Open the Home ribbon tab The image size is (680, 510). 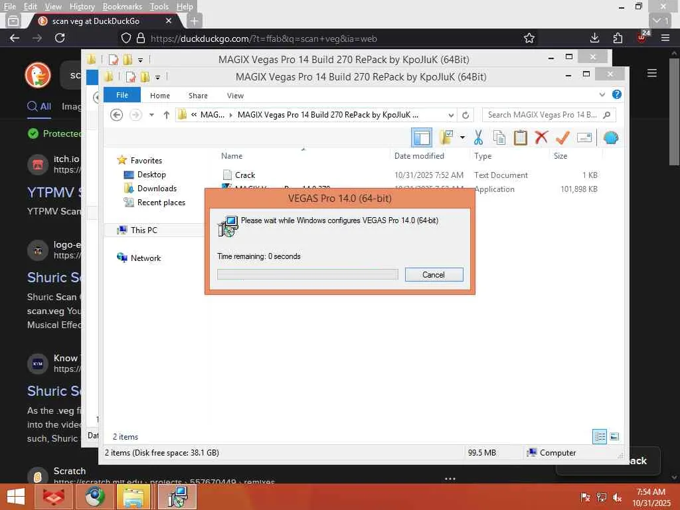[x=159, y=96]
